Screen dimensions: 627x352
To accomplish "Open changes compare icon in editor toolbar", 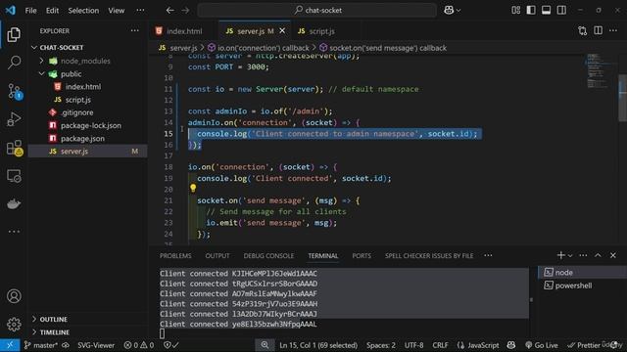I will (583, 30).
